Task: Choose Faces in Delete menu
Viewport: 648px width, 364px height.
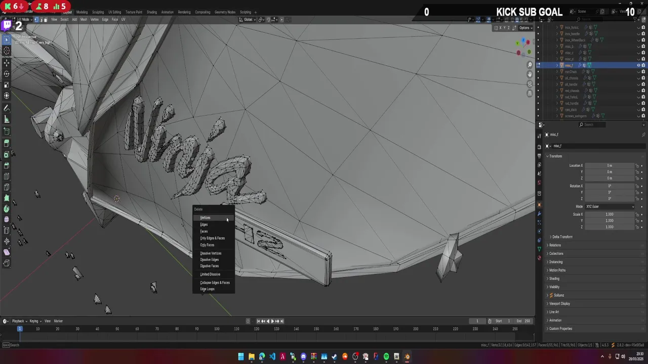Action: coord(213,232)
